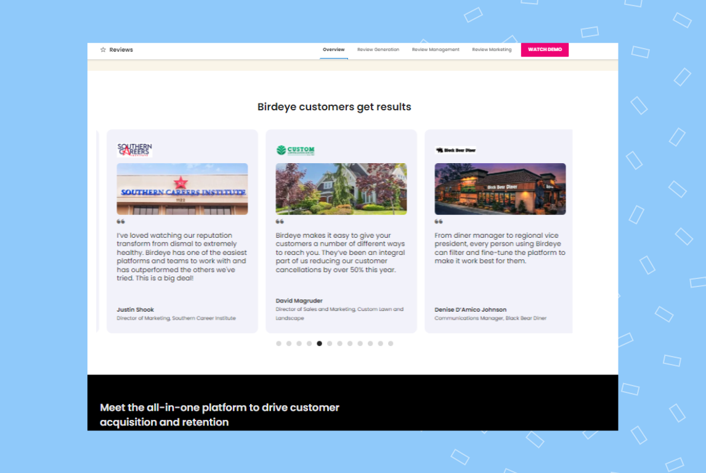Open the Review Management section
The image size is (706, 473).
[x=436, y=49]
